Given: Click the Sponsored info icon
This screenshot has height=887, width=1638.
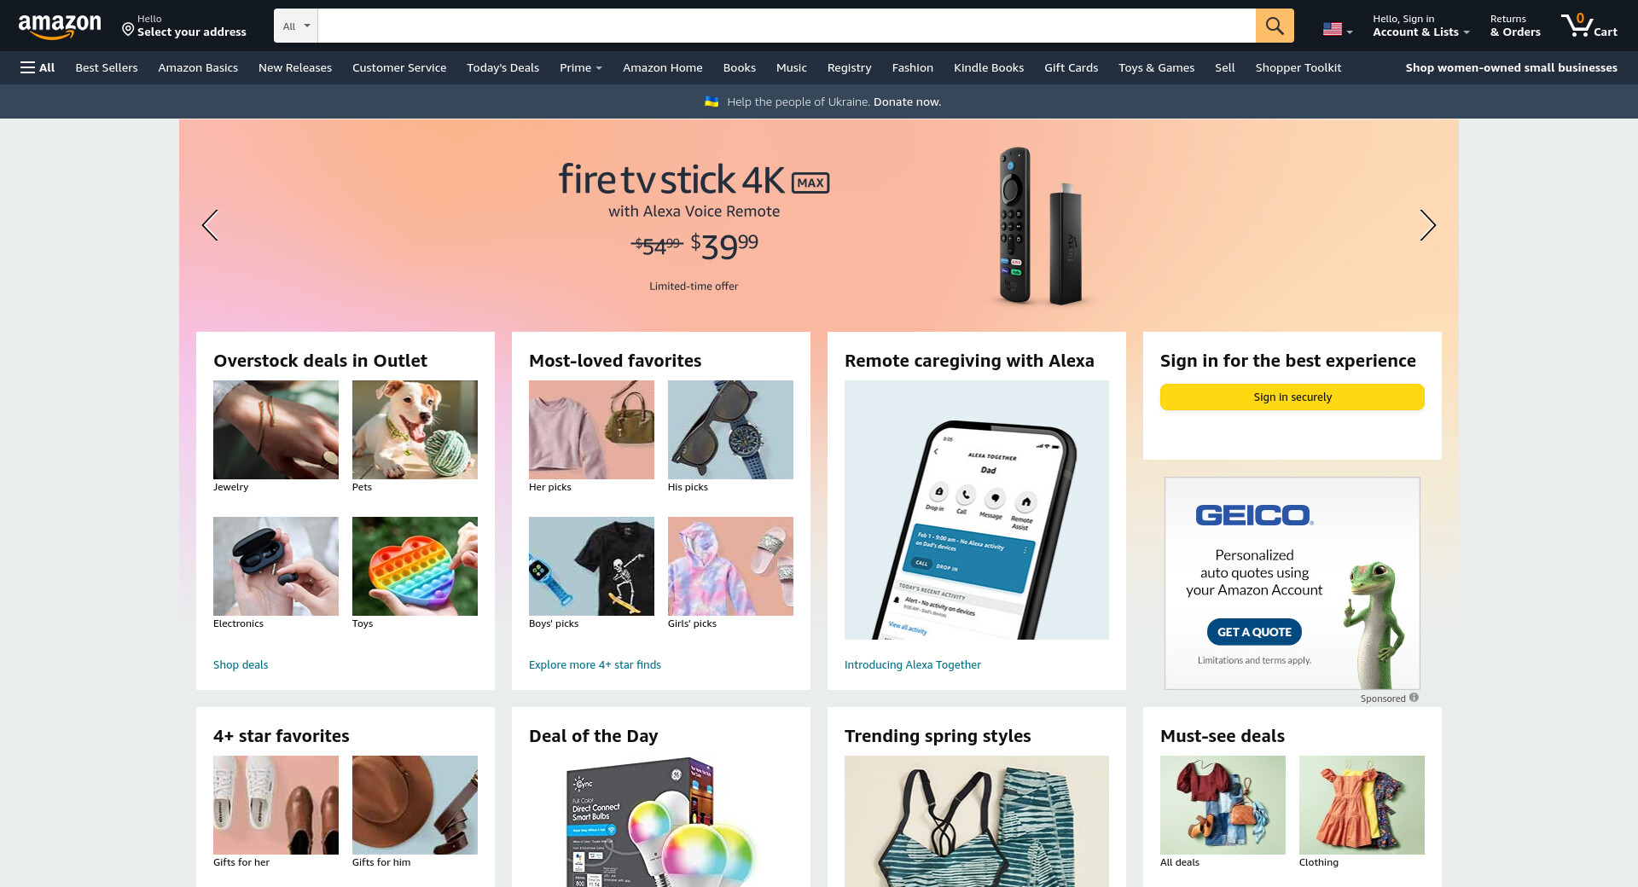Looking at the screenshot, I should (x=1414, y=698).
